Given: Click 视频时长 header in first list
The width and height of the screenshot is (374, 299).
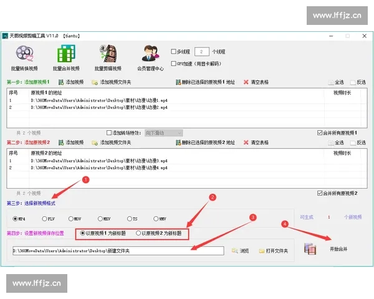Looking at the screenshot, I should point(342,93).
